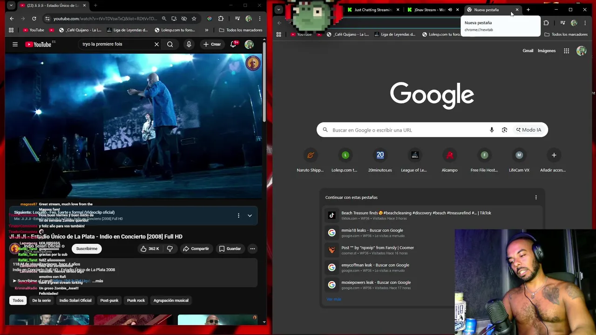Select the Todos filter chip
Screen dimensions: 596x335
click(x=18, y=301)
